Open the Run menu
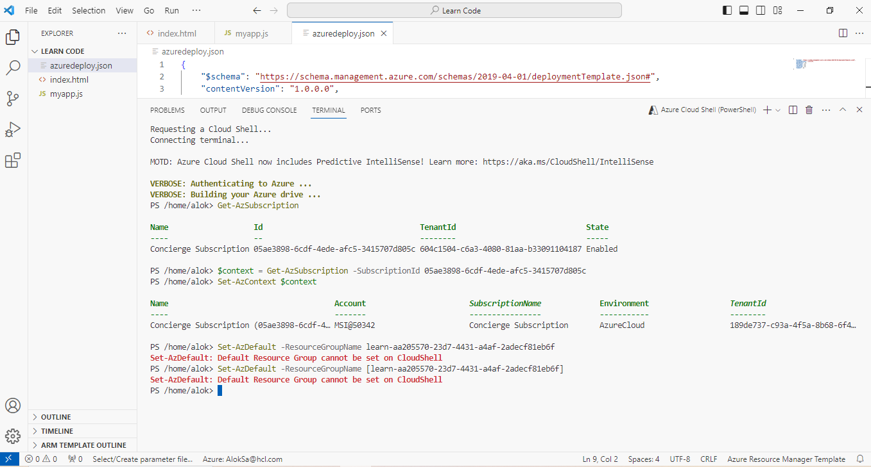The width and height of the screenshot is (871, 467). pyautogui.click(x=172, y=10)
